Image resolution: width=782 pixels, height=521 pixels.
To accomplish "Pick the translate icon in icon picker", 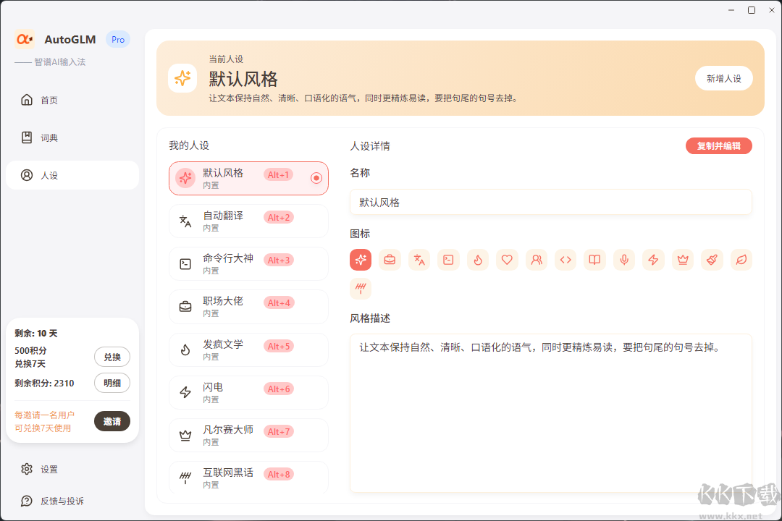I will tap(419, 260).
